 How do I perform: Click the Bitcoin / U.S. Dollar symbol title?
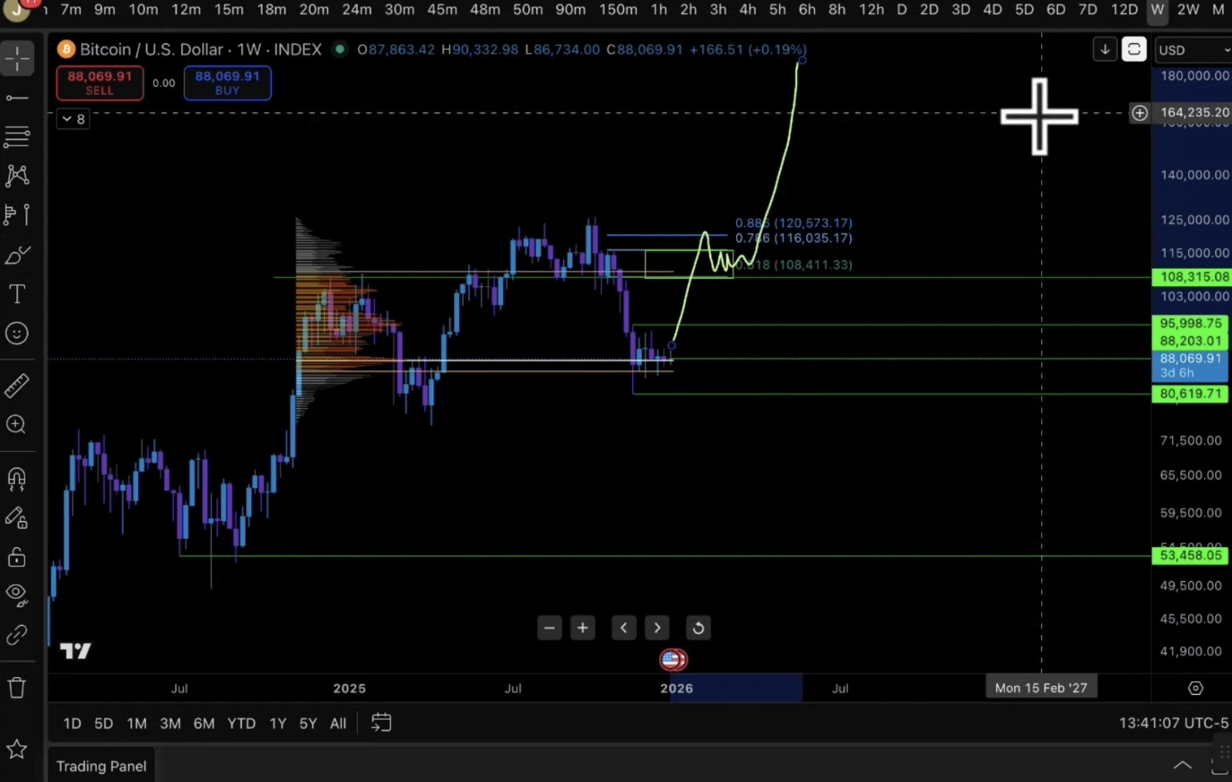pos(151,49)
